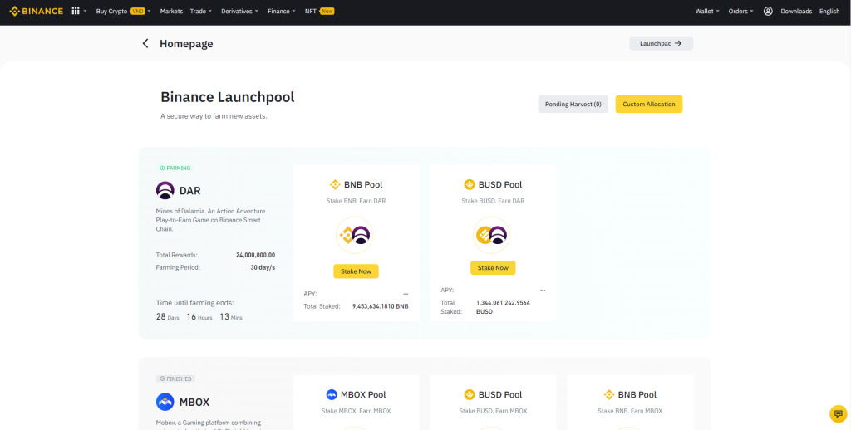Click the 'Stake BUSD, Earn DAR' text

pos(493,201)
